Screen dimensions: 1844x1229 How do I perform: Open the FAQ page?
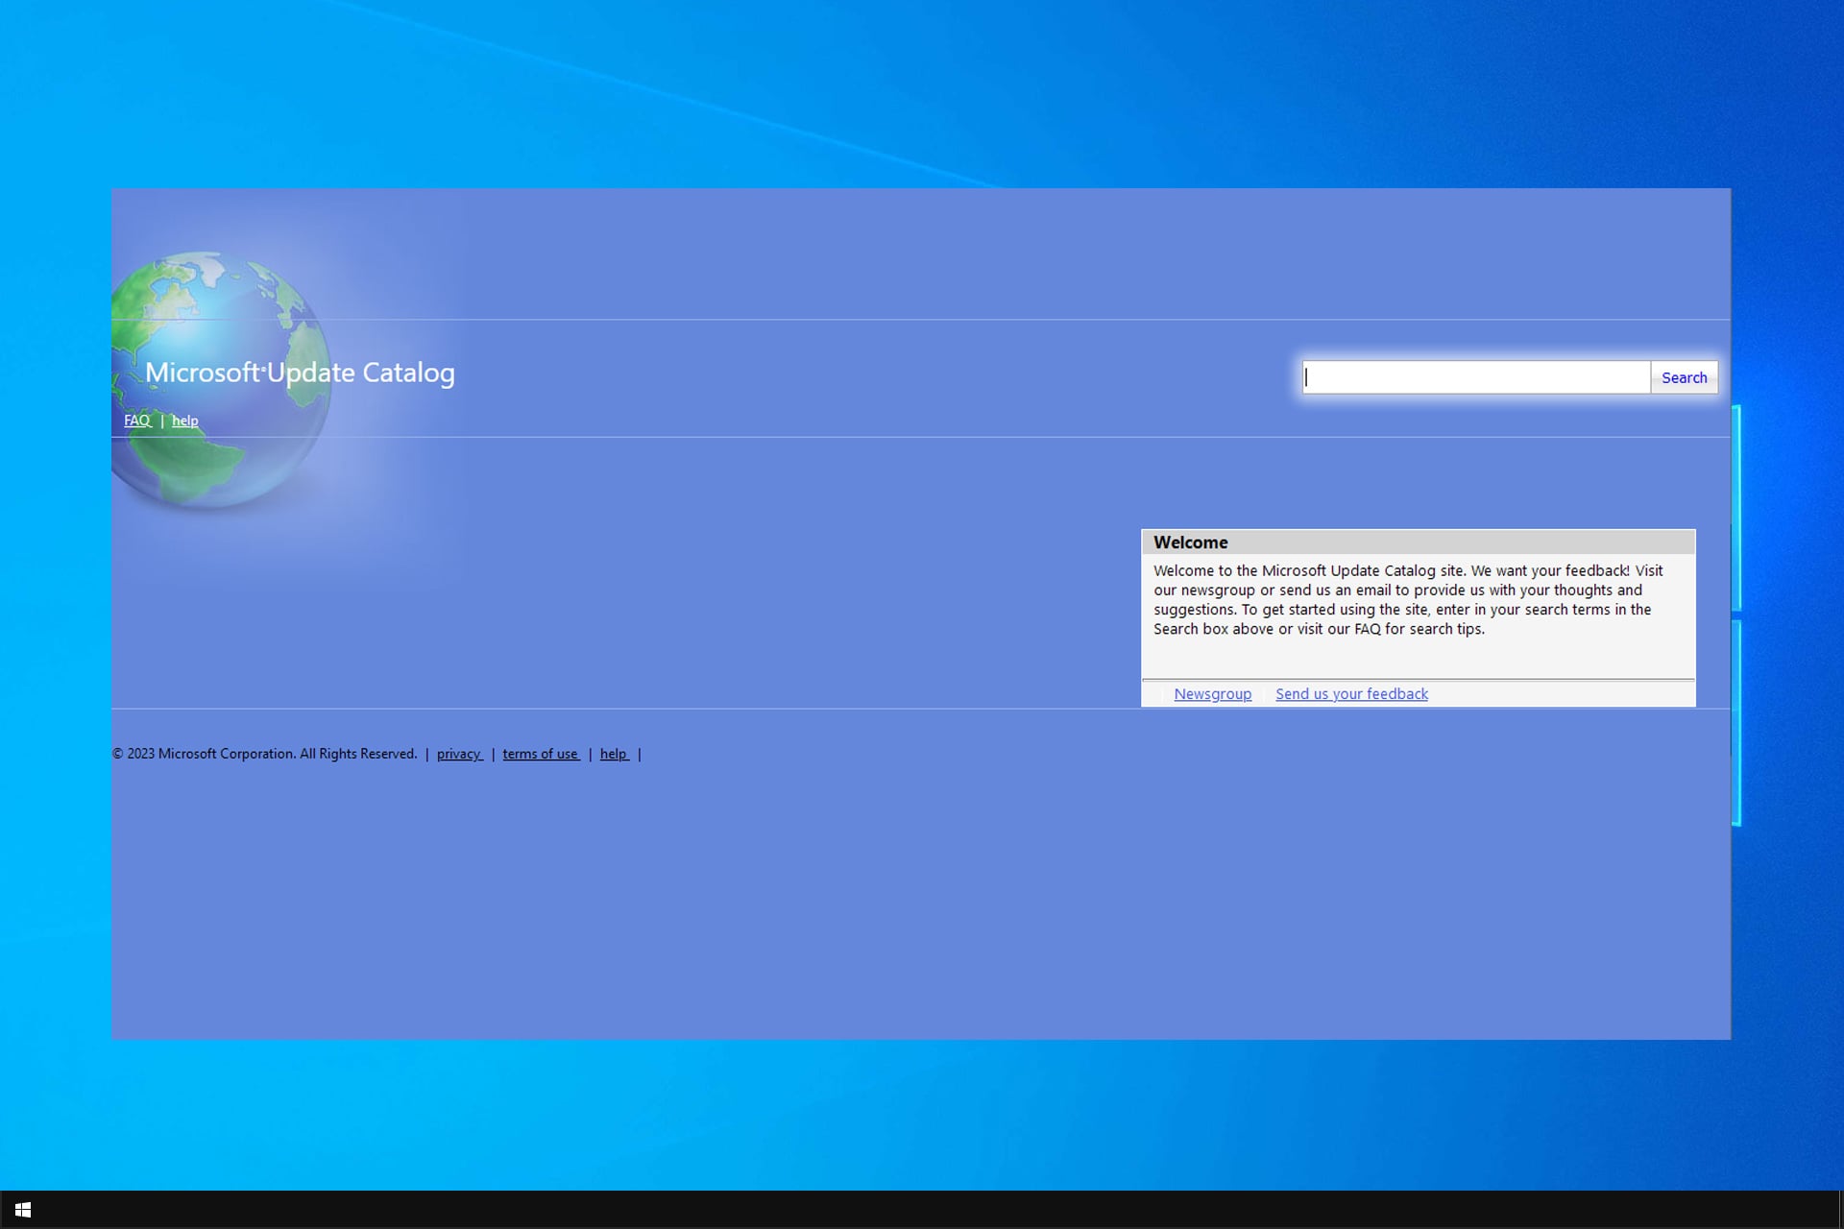136,421
